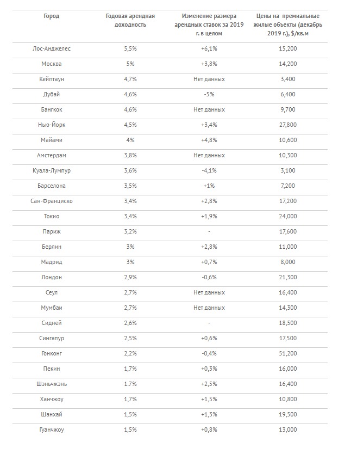Select the Лондон city cell
Image resolution: width=351 pixels, height=454 pixels.
tap(52, 277)
